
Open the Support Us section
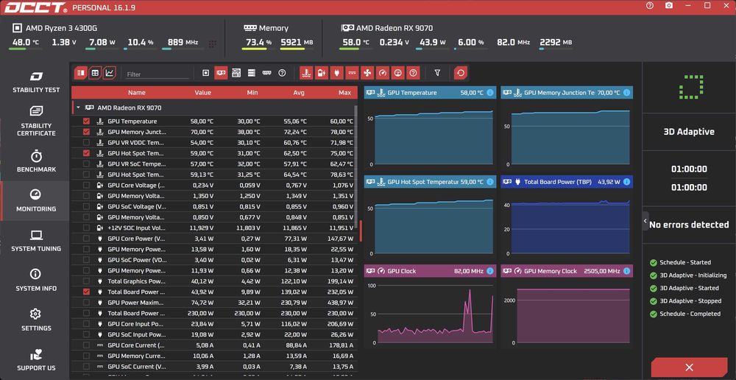(36, 360)
